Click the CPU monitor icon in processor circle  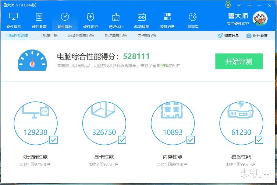click(x=36, y=111)
